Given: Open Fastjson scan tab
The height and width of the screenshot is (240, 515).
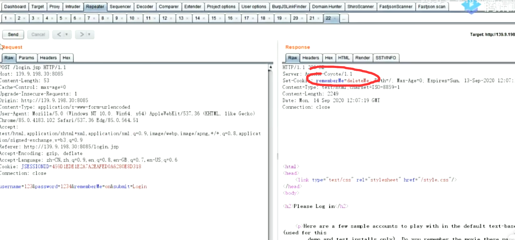Looking at the screenshot, I should (432, 7).
